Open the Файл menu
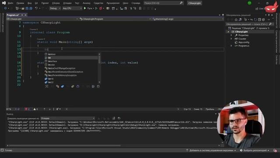Image resolution: width=280 pixels, height=158 pixels. click(x=10, y=3)
